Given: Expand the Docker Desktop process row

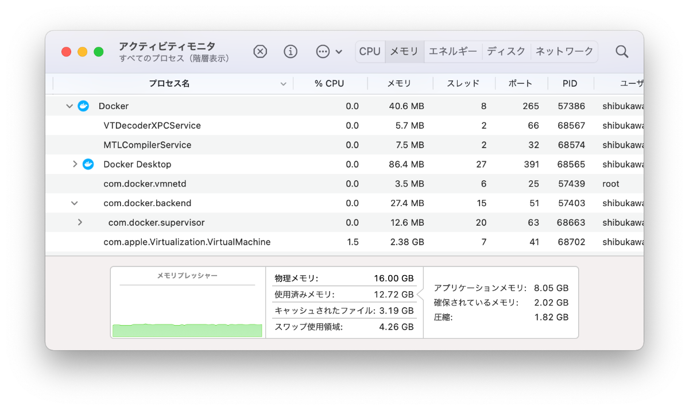Looking at the screenshot, I should [x=75, y=164].
